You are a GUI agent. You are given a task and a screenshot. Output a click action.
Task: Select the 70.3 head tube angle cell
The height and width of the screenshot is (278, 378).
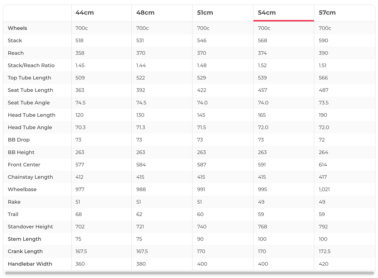tap(80, 127)
